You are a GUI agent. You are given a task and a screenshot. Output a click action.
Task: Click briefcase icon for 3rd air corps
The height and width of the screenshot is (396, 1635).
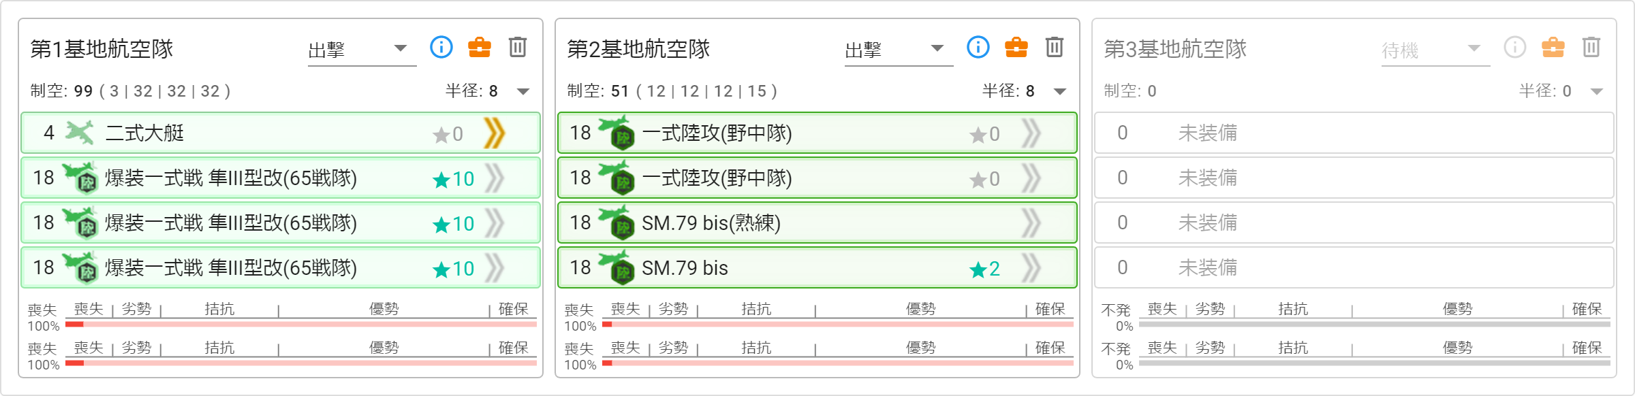point(1553,48)
